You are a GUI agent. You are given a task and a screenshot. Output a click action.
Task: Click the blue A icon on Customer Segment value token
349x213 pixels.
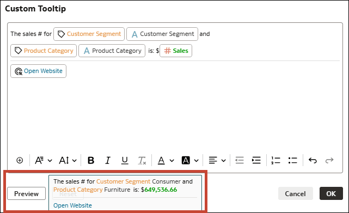click(x=134, y=34)
